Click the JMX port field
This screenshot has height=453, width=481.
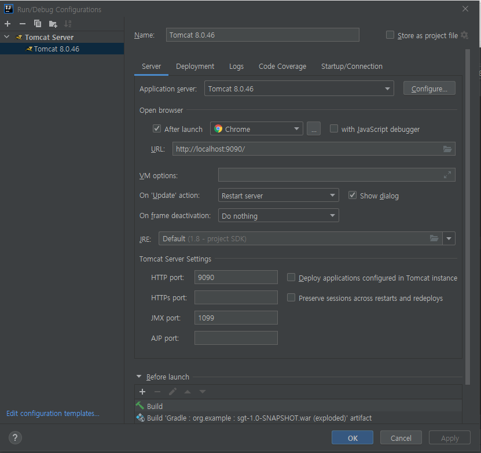tap(236, 318)
